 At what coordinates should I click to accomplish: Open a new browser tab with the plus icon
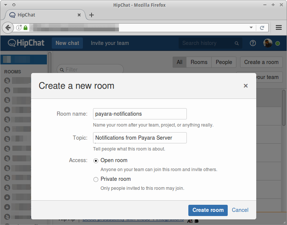(91, 15)
